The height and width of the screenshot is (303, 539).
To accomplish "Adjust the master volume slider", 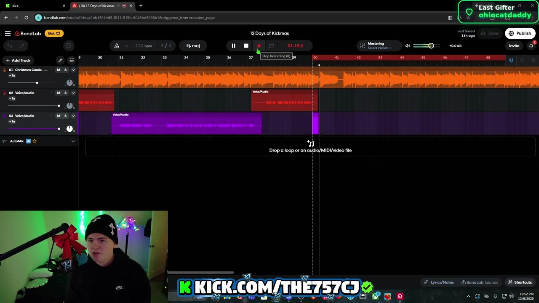I will click(427, 46).
